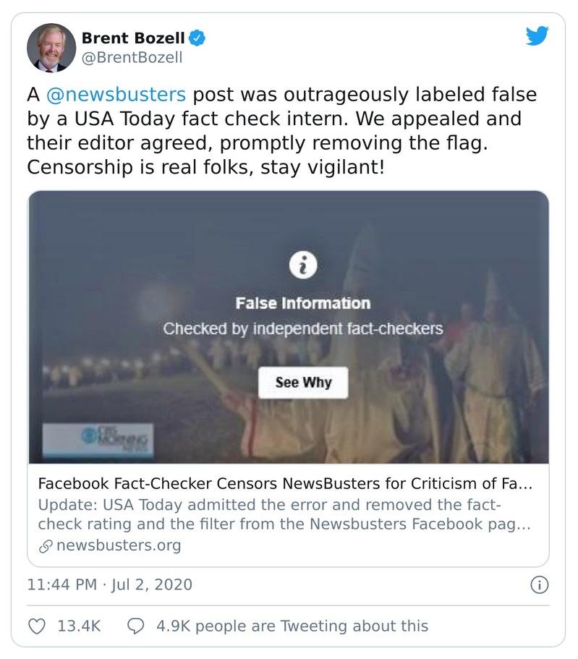Click the Facebook Fact-Checker Censors NewsBusters headline
578x659 pixels.
click(x=285, y=484)
